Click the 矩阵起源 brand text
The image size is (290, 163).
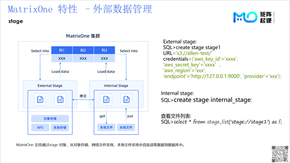coord(266,17)
